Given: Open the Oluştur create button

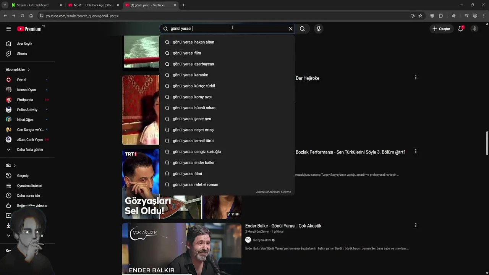Looking at the screenshot, I should (441, 29).
